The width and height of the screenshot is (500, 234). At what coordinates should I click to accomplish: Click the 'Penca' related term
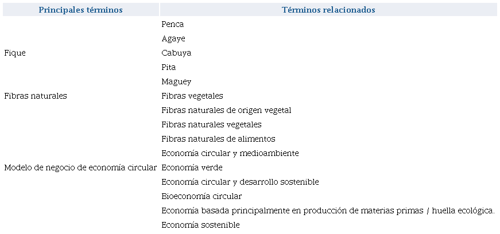[173, 24]
